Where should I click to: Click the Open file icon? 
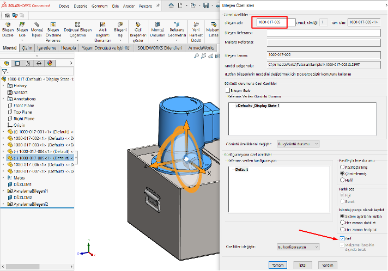pos(193,5)
